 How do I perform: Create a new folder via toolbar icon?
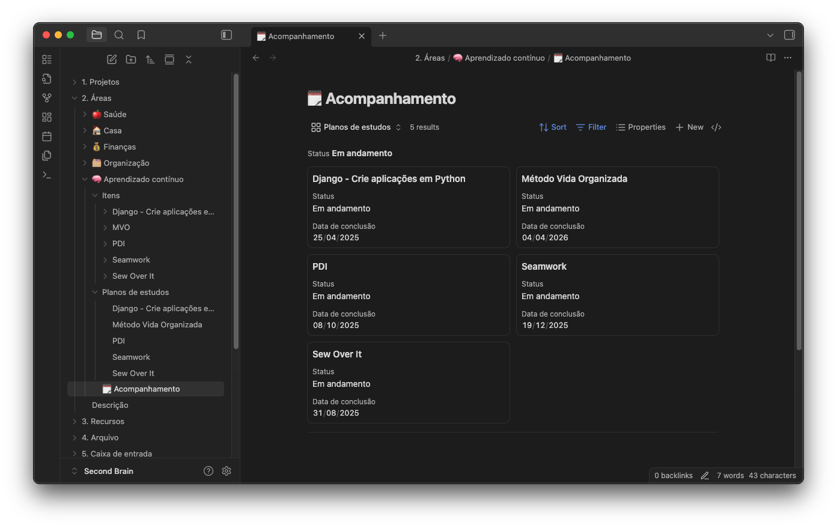(x=131, y=59)
